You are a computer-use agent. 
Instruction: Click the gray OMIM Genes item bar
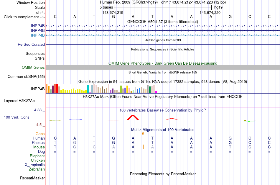[x=163, y=67]
